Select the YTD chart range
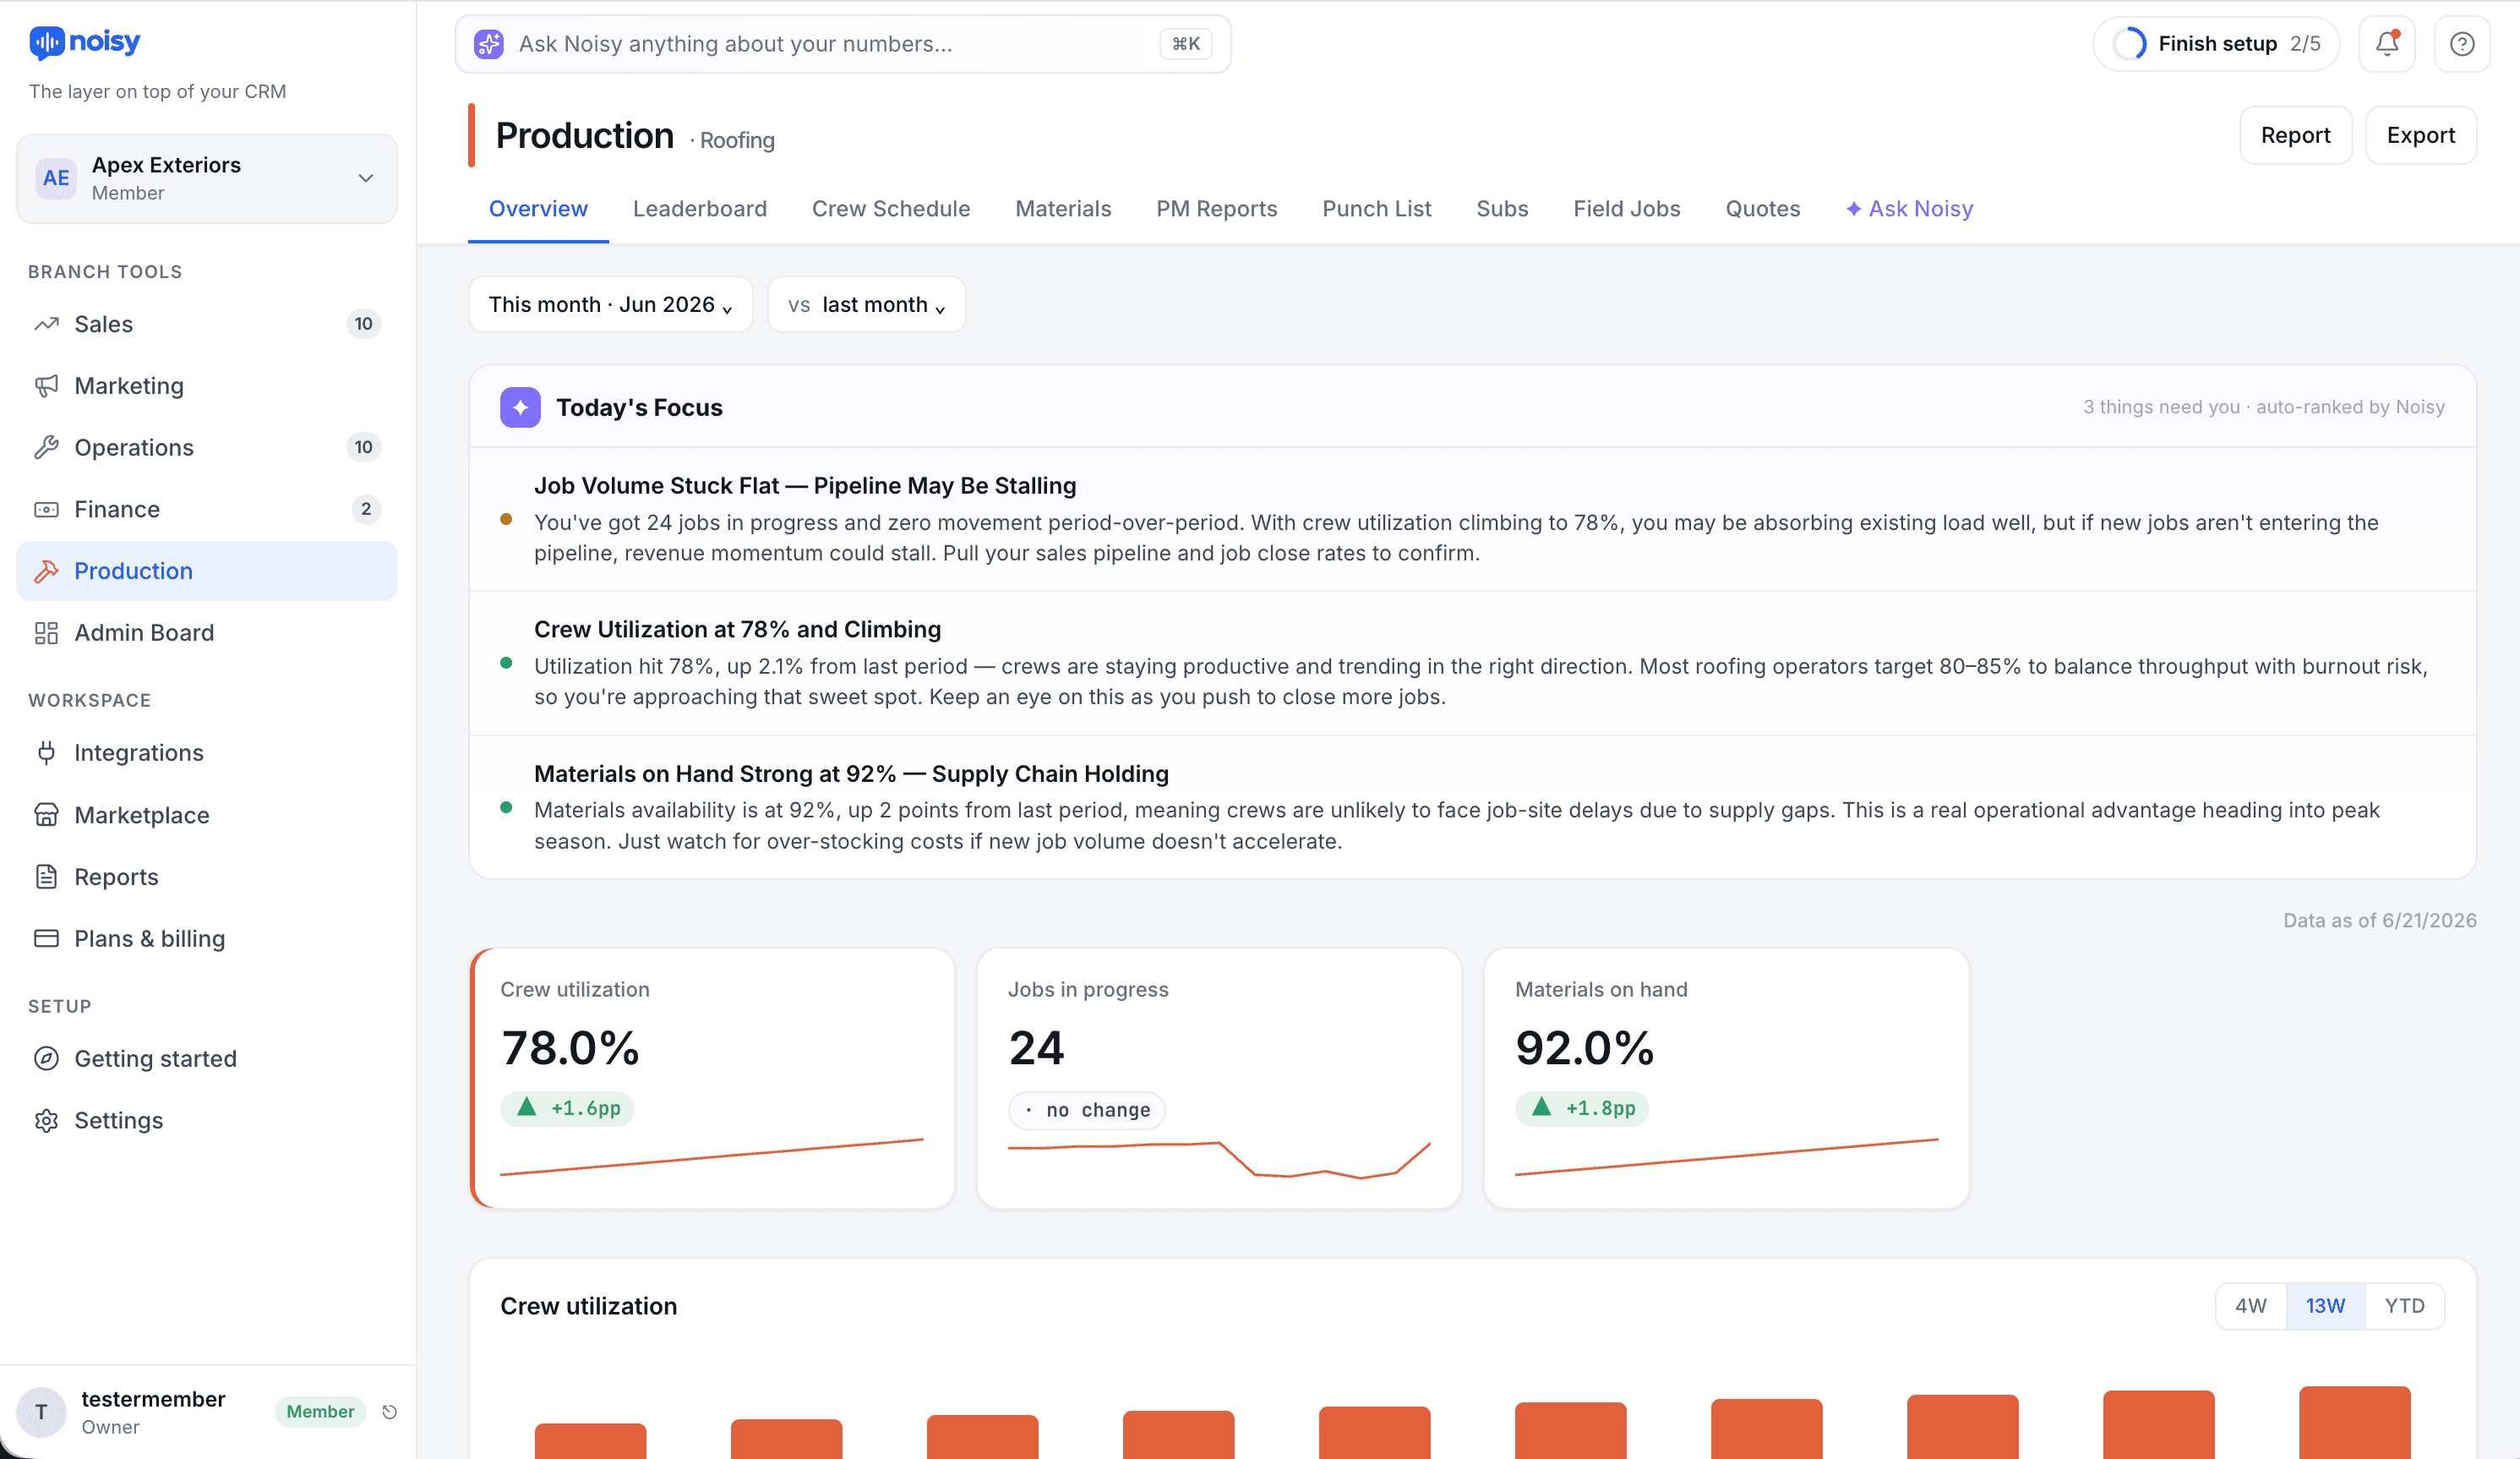 (x=2404, y=1306)
